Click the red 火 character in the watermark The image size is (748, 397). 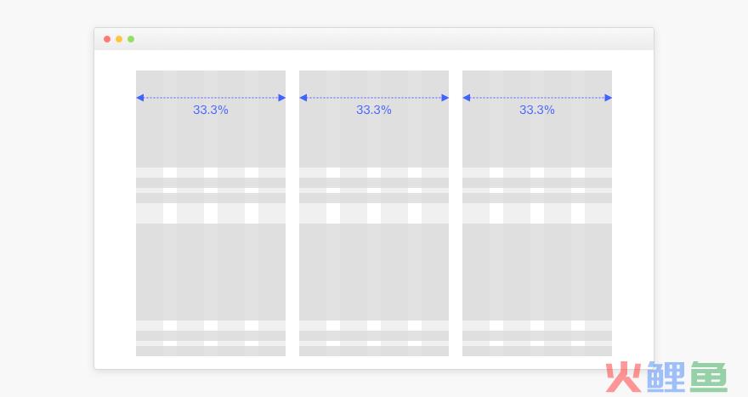(624, 377)
